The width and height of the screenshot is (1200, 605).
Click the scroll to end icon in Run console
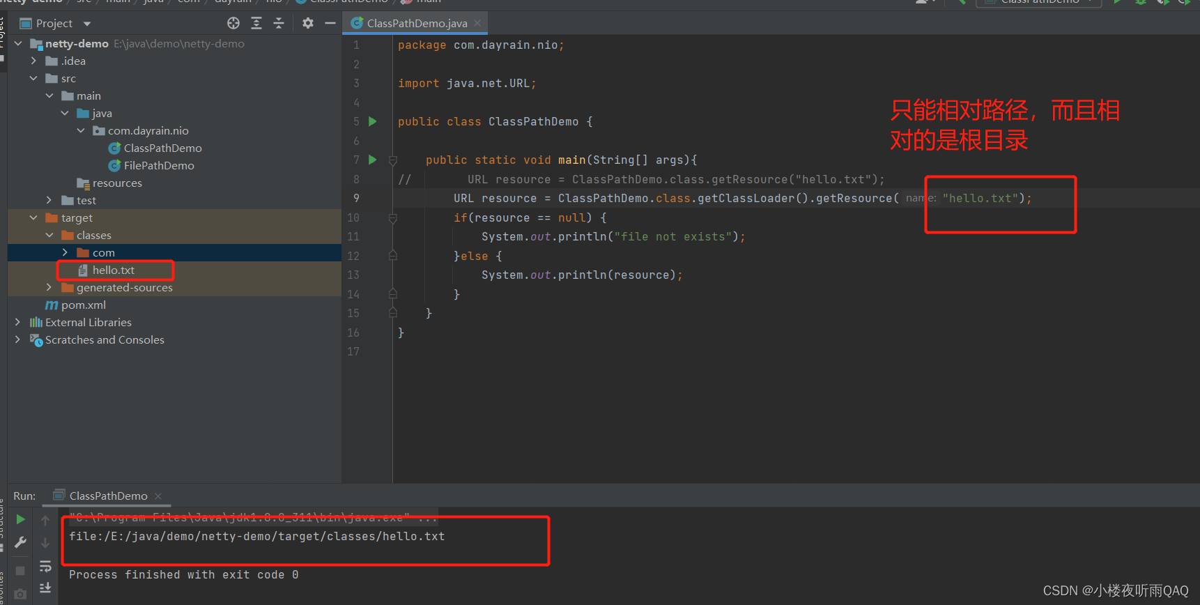[x=45, y=588]
